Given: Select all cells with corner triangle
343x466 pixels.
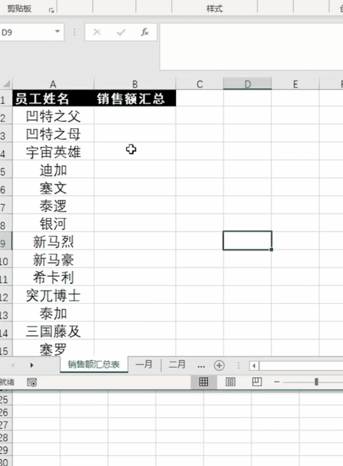Looking at the screenshot, I should pyautogui.click(x=7, y=84).
